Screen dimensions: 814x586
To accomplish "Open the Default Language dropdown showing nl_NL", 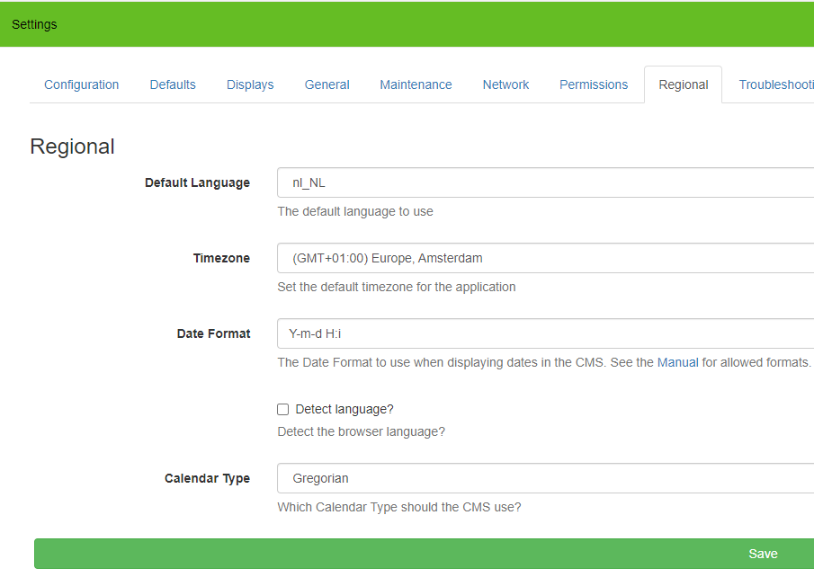I will coord(546,182).
